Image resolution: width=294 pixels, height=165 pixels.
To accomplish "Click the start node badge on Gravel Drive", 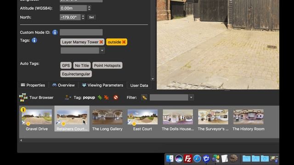I will (x=23, y=110).
